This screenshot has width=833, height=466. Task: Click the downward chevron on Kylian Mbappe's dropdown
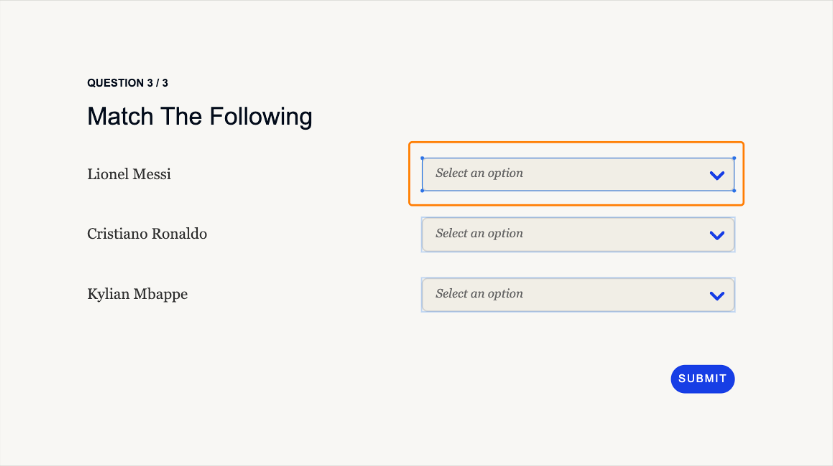717,296
